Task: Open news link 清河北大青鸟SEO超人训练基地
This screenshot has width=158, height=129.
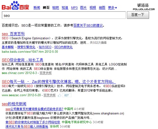Action: coord(27,126)
